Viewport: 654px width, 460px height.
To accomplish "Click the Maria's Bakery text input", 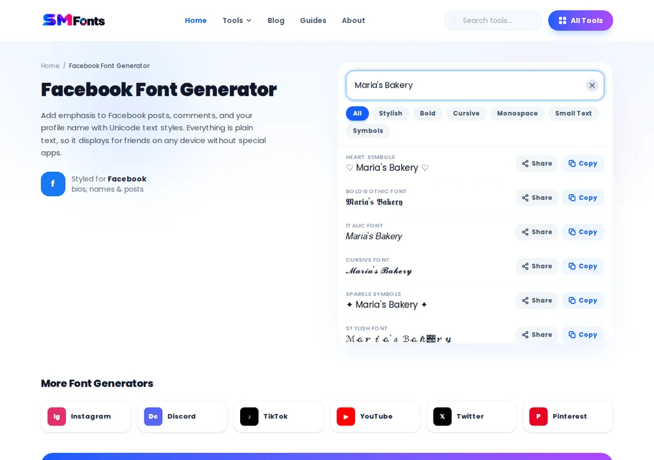I will tap(475, 85).
